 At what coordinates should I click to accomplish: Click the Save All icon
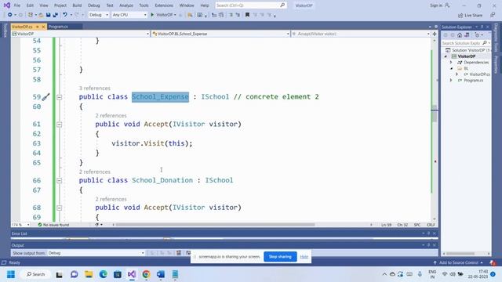56,15
